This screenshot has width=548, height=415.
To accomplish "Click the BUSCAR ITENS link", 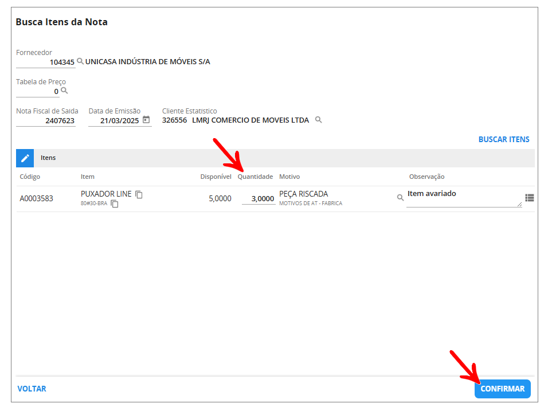I will tap(504, 139).
